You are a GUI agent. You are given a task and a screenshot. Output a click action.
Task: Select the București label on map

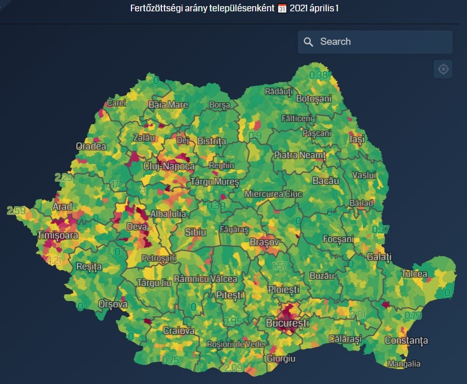[x=287, y=323]
